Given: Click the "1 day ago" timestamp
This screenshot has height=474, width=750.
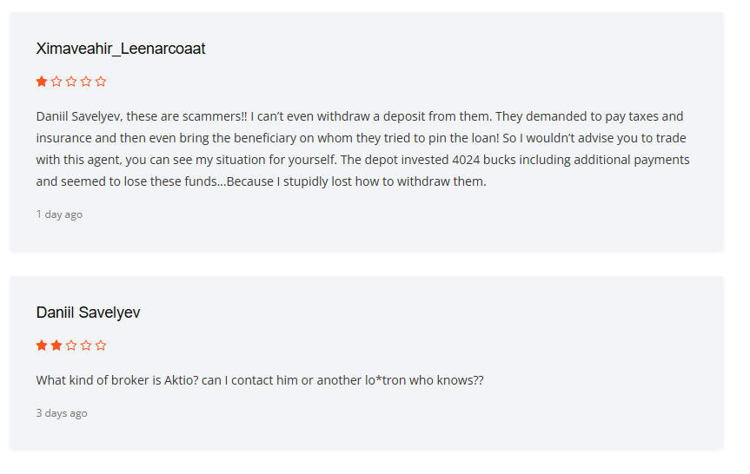Looking at the screenshot, I should click(59, 214).
